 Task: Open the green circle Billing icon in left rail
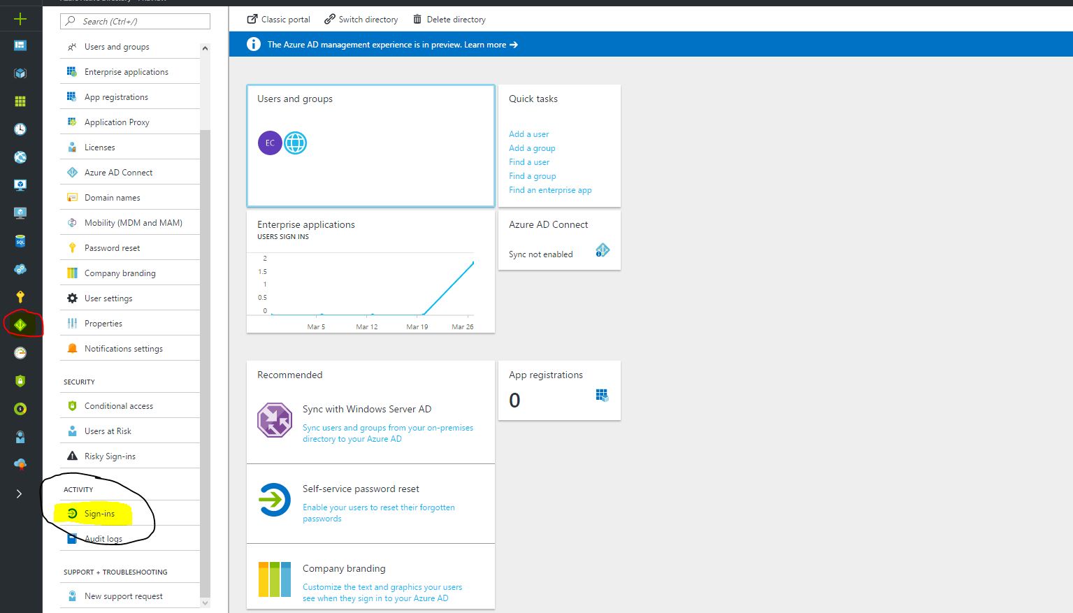20,409
